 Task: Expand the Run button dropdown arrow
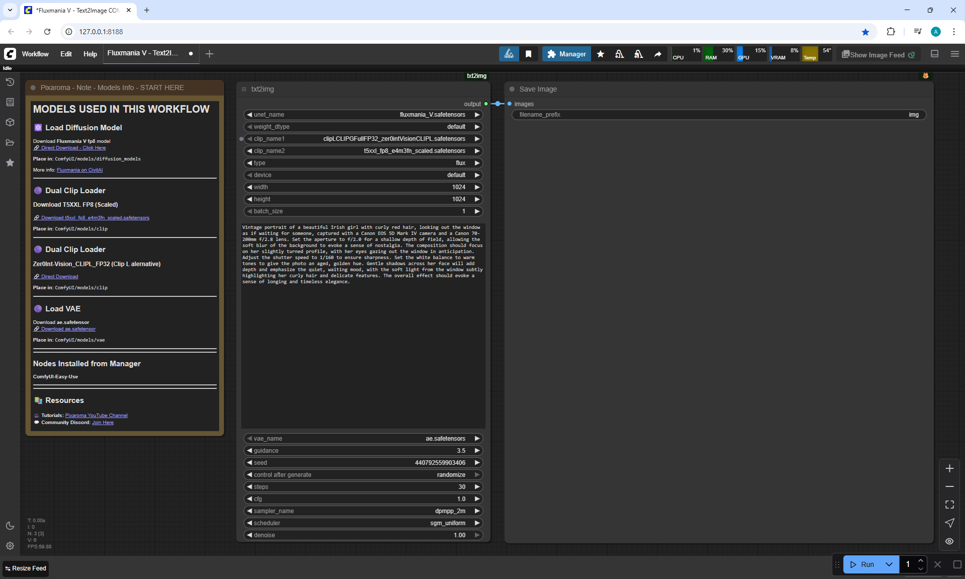pos(889,564)
